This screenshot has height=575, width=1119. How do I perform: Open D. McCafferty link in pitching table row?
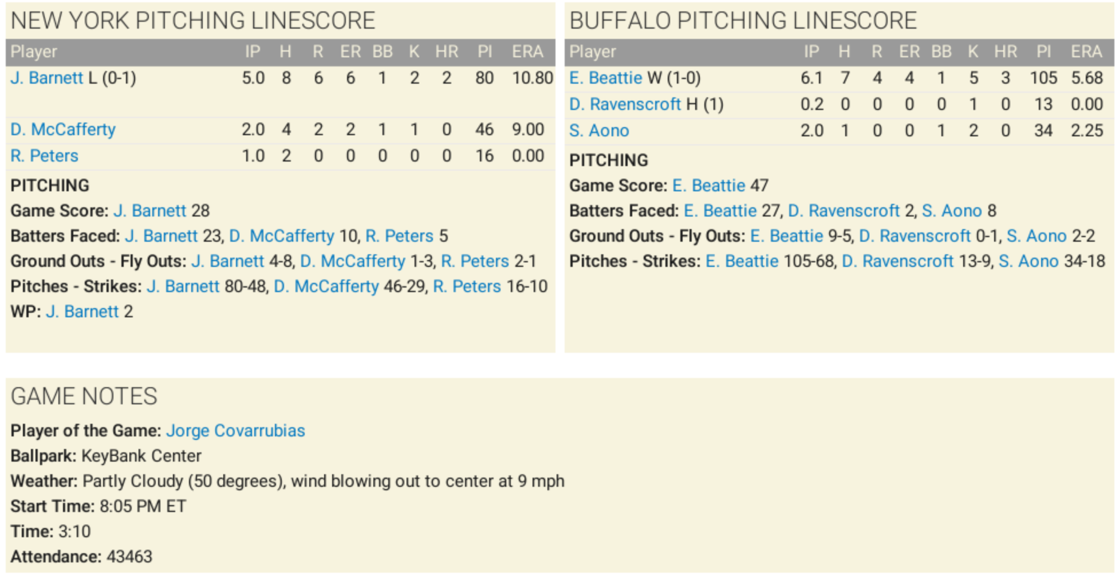pyautogui.click(x=63, y=129)
